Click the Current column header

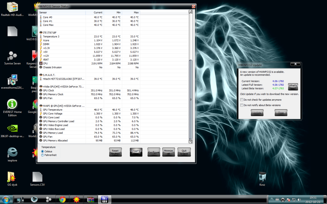click(x=95, y=13)
